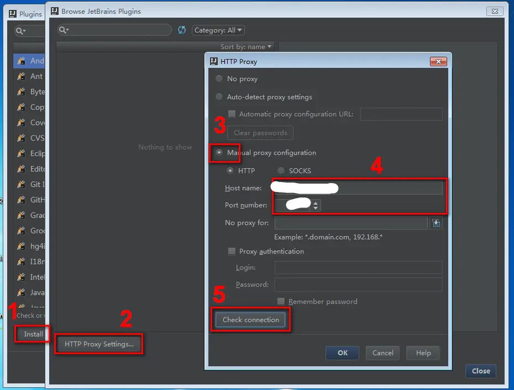
Task: Click the Password input field
Action: (358, 285)
